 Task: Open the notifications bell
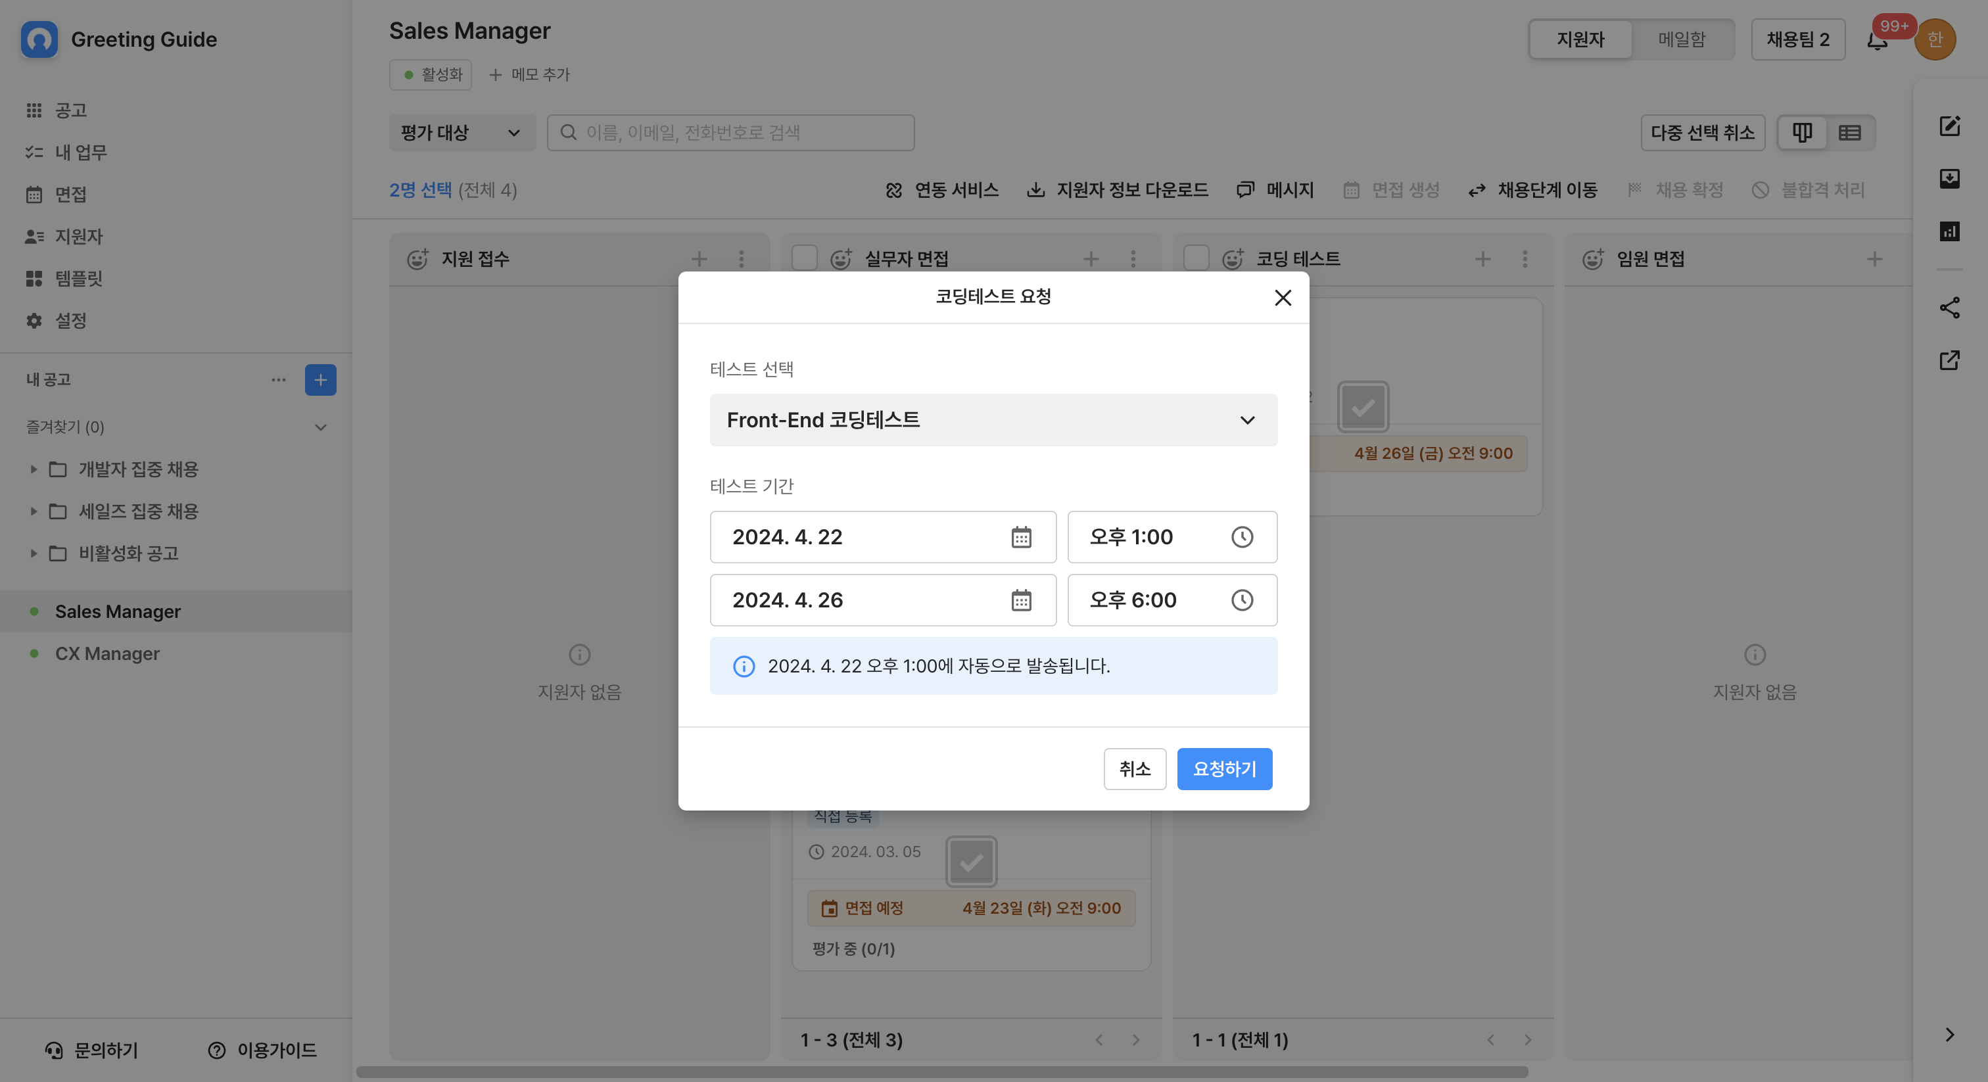[x=1878, y=39]
